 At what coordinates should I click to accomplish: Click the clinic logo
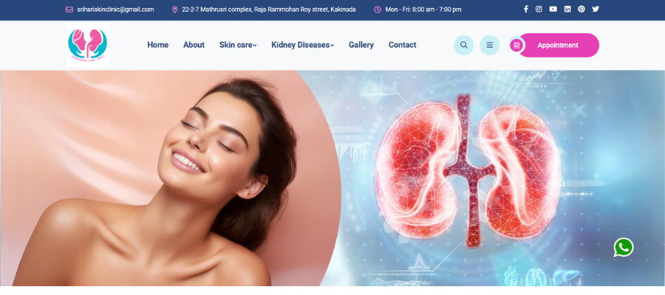tap(87, 45)
